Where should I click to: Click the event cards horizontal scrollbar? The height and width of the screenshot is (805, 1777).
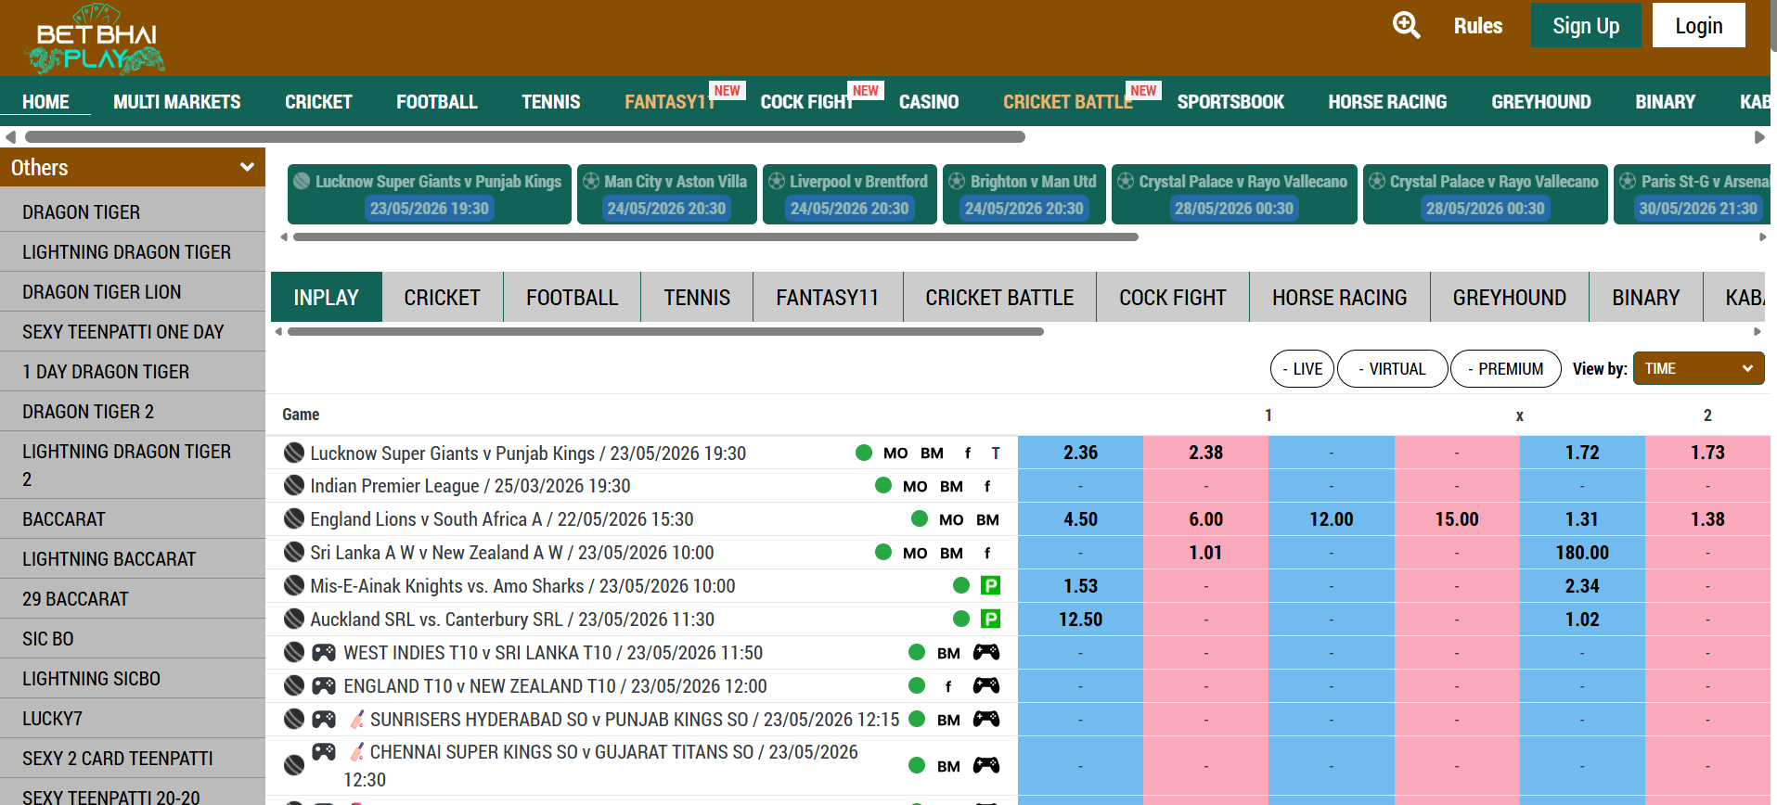(715, 236)
